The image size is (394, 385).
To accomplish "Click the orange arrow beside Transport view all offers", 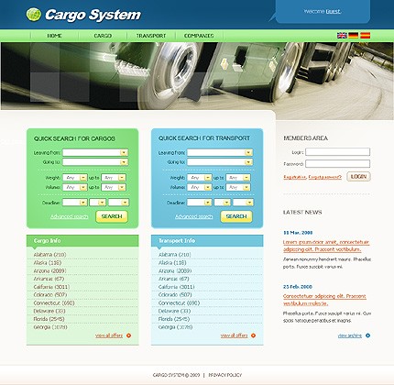I will (253, 335).
